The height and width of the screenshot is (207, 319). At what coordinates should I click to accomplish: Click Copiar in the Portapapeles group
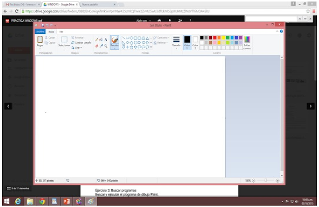point(50,43)
